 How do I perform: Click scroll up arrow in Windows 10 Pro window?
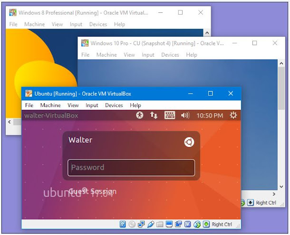coord(281,63)
